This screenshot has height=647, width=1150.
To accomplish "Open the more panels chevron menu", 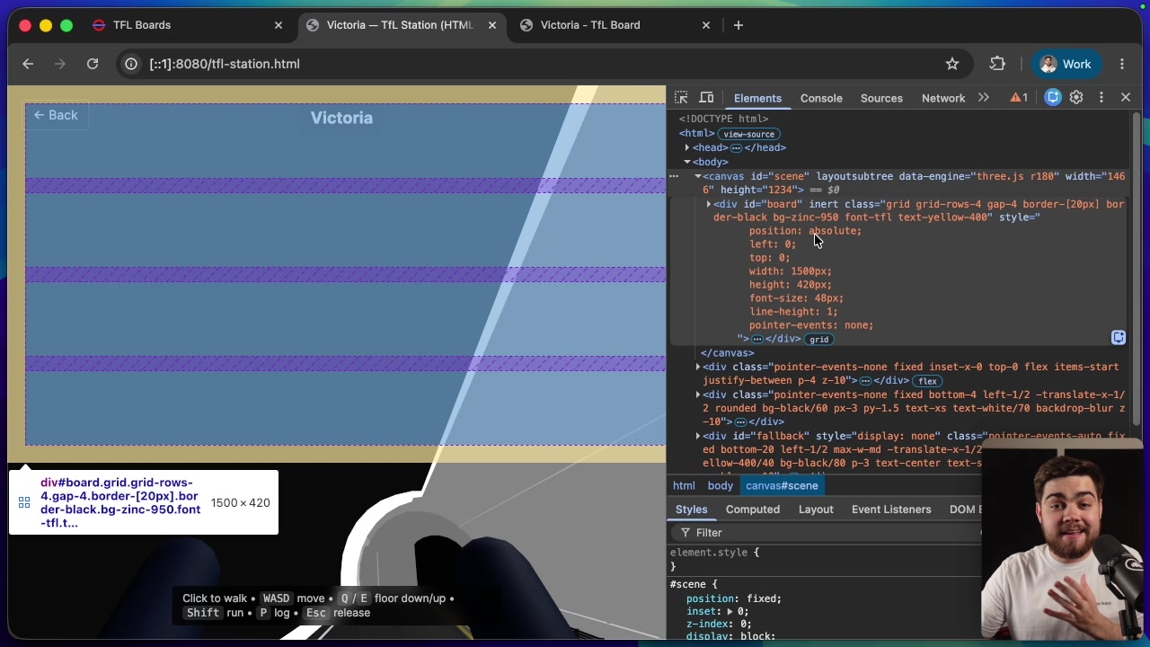I will [x=984, y=97].
